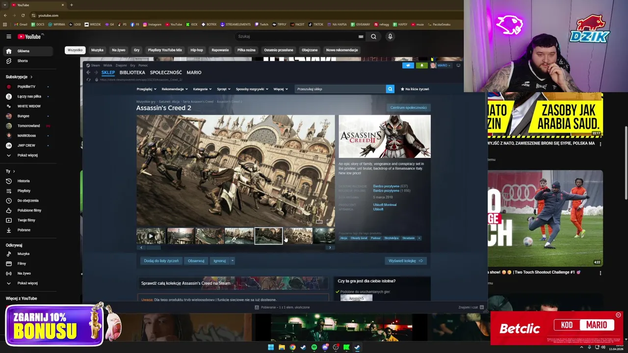Switch Steam to Big Picture mode icon
The width and height of the screenshot is (628, 353).
(x=458, y=65)
